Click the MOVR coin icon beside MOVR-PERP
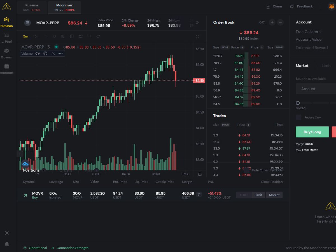Screen dimensions: 336x252 click(27, 23)
